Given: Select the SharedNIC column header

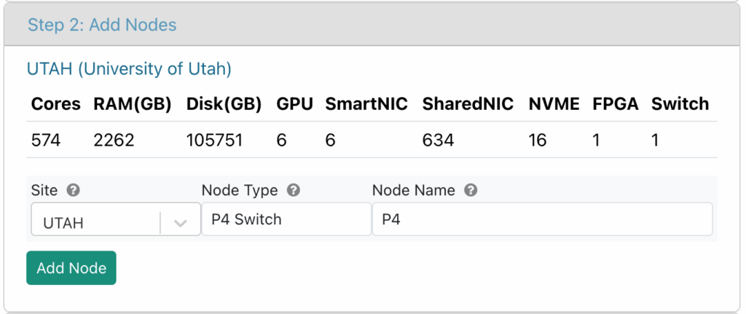Looking at the screenshot, I should 468,103.
